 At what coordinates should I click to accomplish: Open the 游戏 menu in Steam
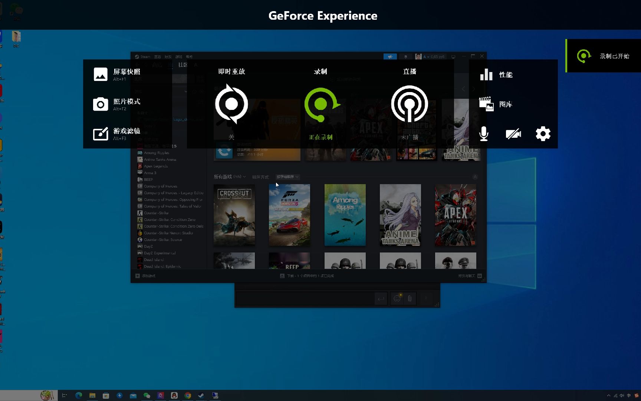(179, 57)
